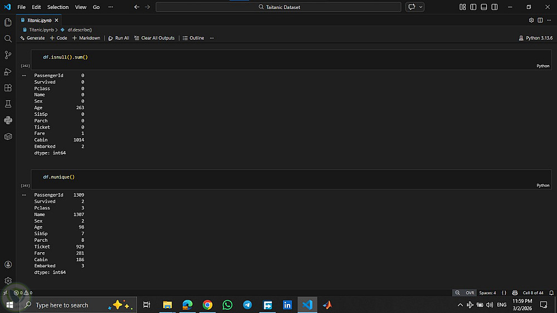Screen dimensions: 557x313
Task: Toggle primary side bar visibility
Action: pyautogui.click(x=473, y=7)
